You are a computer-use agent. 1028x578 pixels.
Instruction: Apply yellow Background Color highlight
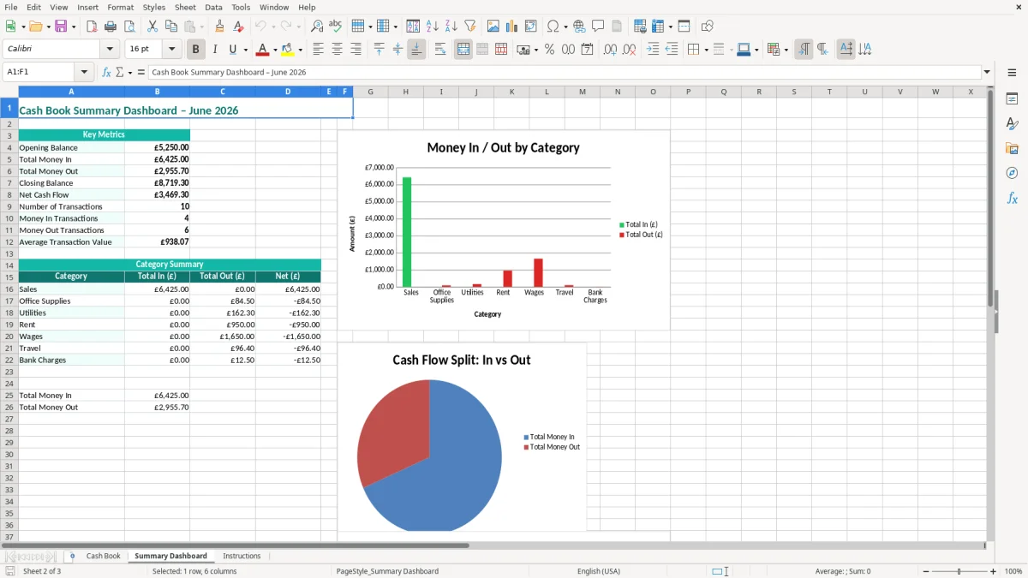tap(287, 50)
